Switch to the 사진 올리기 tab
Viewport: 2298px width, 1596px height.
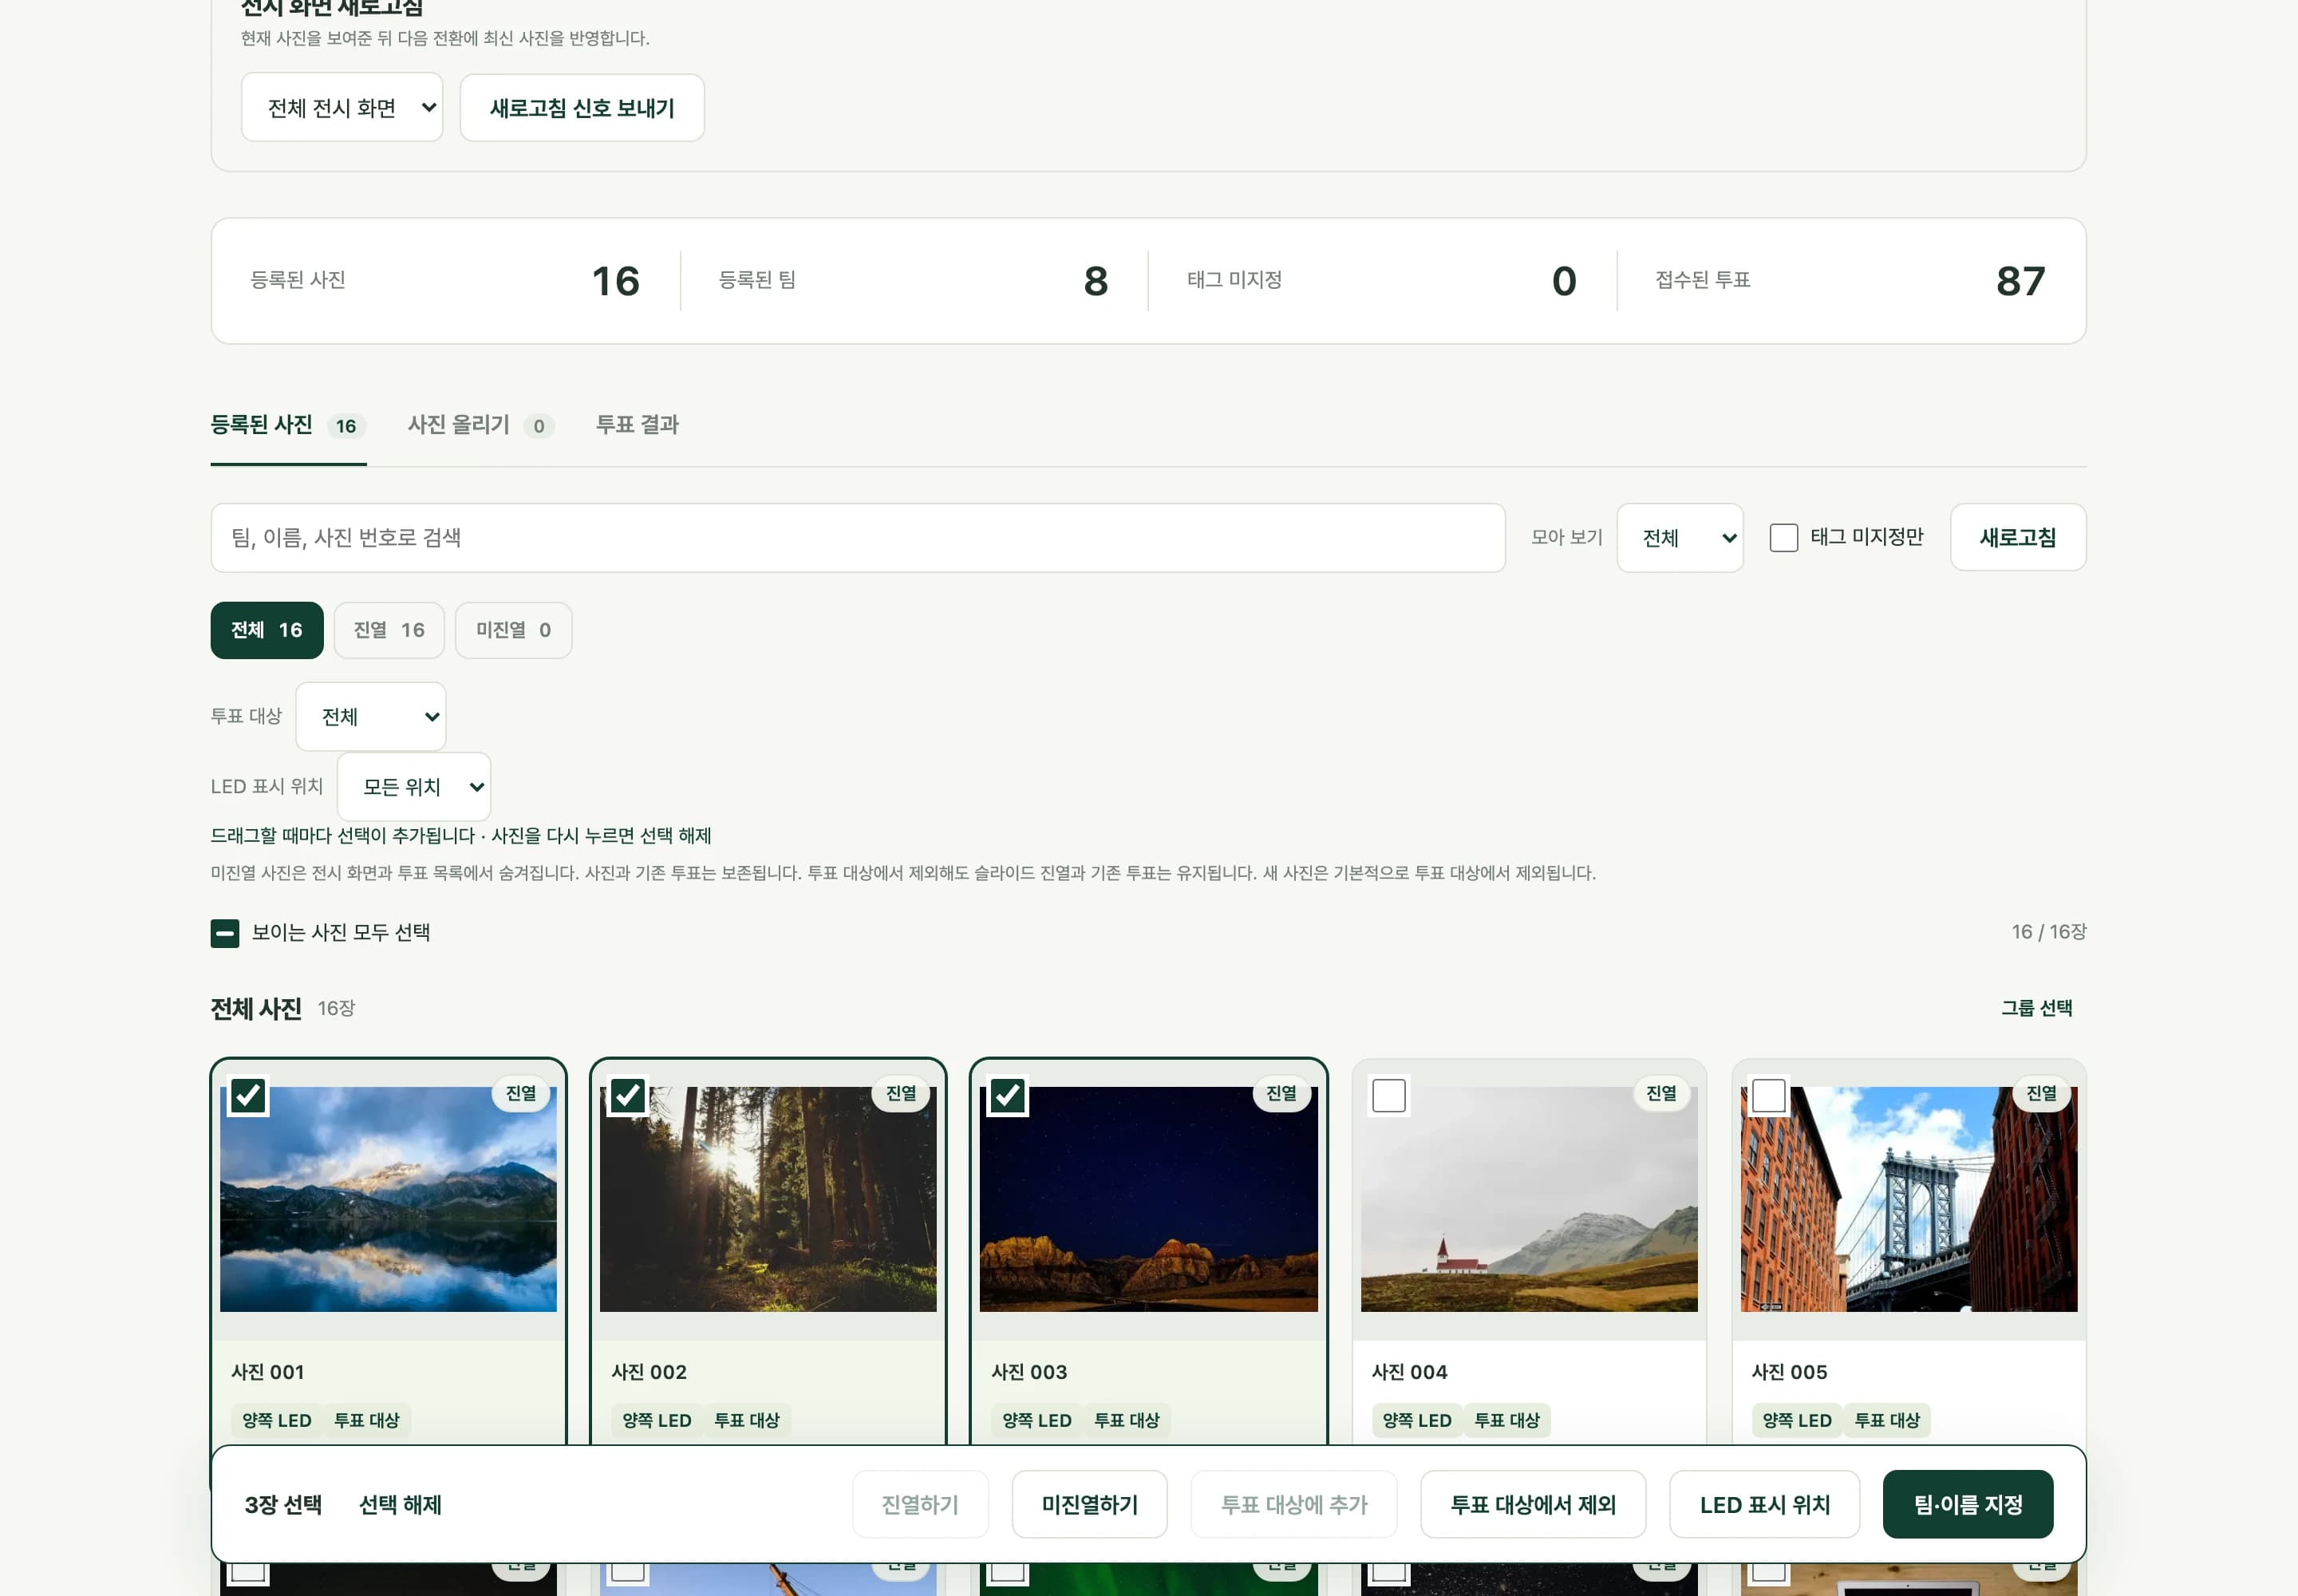(480, 425)
